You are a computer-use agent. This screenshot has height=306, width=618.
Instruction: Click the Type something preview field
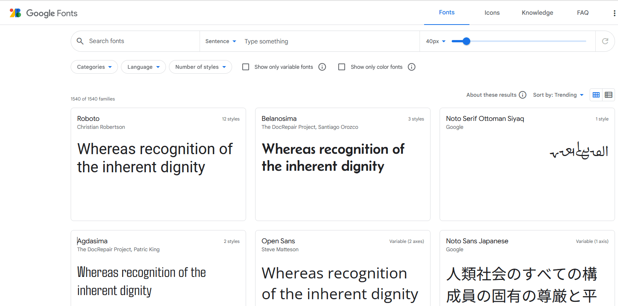click(330, 41)
